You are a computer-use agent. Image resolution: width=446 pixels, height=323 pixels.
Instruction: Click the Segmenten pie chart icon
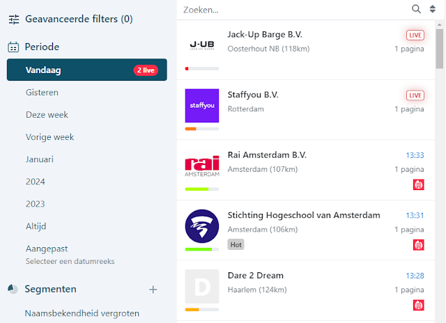click(13, 289)
